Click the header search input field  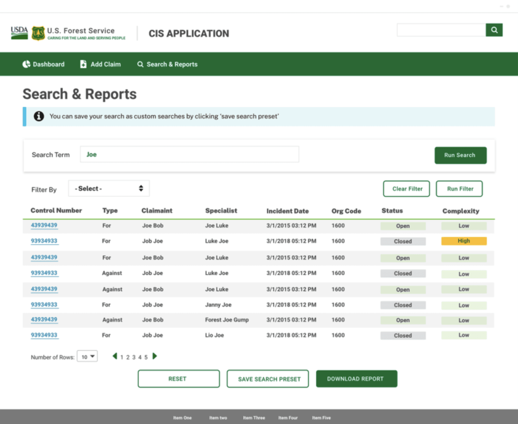(x=441, y=30)
